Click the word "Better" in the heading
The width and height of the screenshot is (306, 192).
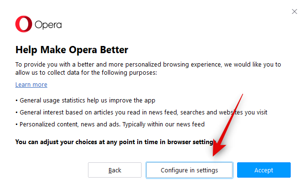[114, 50]
